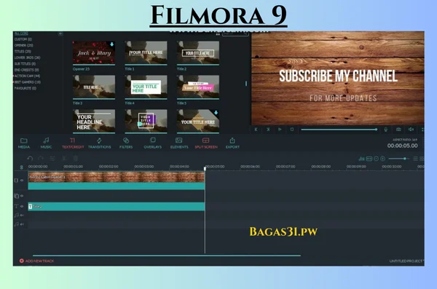Click the Redo arrow in timeline toolbar
The image size is (437, 289).
(41, 158)
